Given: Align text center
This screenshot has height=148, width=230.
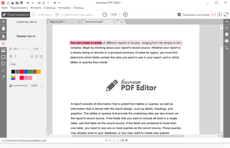Looking at the screenshot, I should [x=36, y=57].
